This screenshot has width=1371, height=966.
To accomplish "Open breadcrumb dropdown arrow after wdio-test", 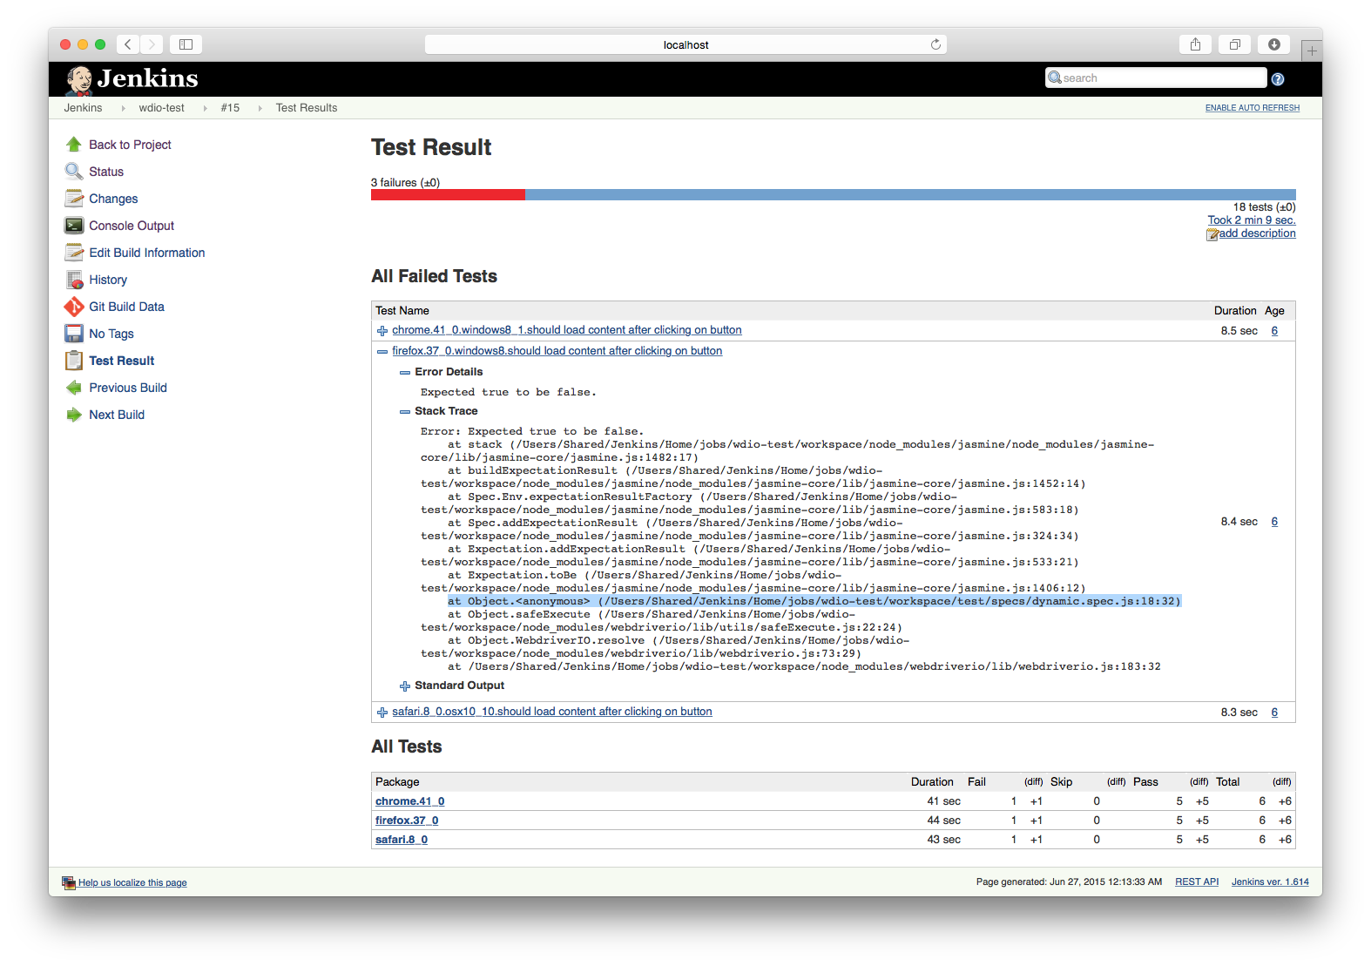I will point(205,108).
